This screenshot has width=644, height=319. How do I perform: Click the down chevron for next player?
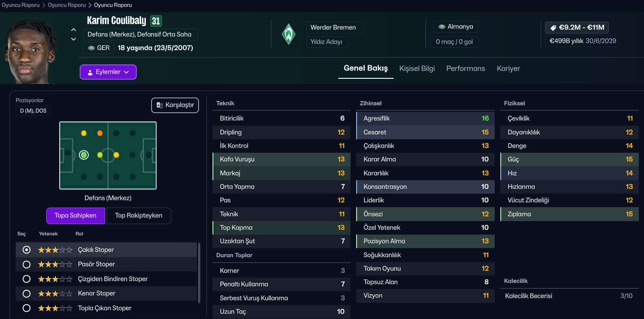pyautogui.click(x=74, y=39)
